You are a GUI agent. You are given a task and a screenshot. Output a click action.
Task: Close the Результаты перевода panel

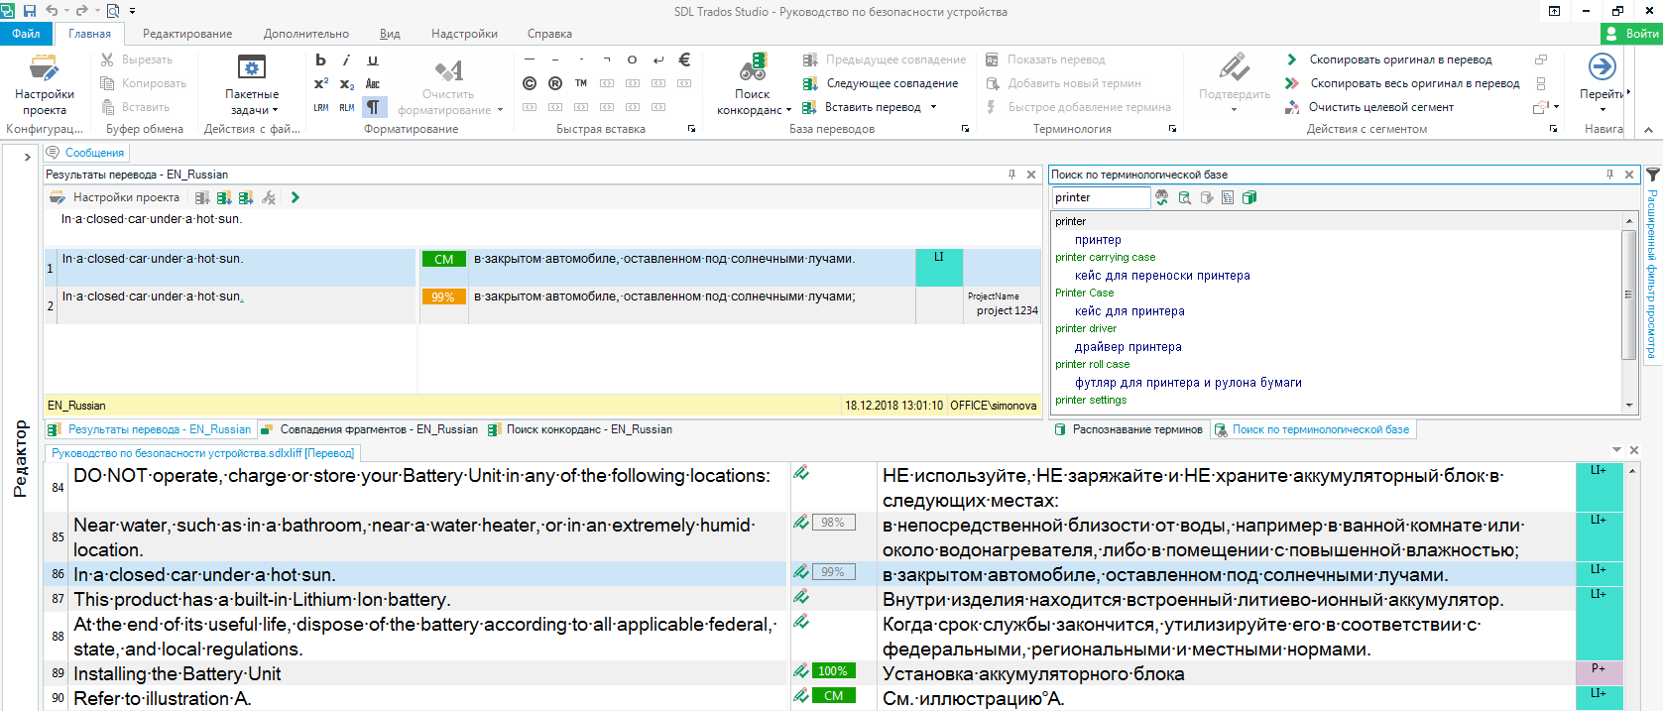tap(1031, 175)
